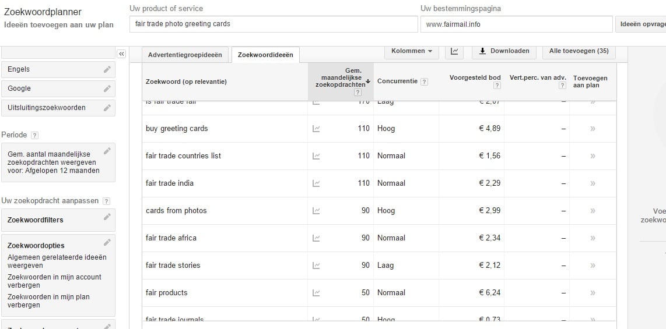
Task: Select keyword 'fair trade india'
Action: (x=170, y=183)
